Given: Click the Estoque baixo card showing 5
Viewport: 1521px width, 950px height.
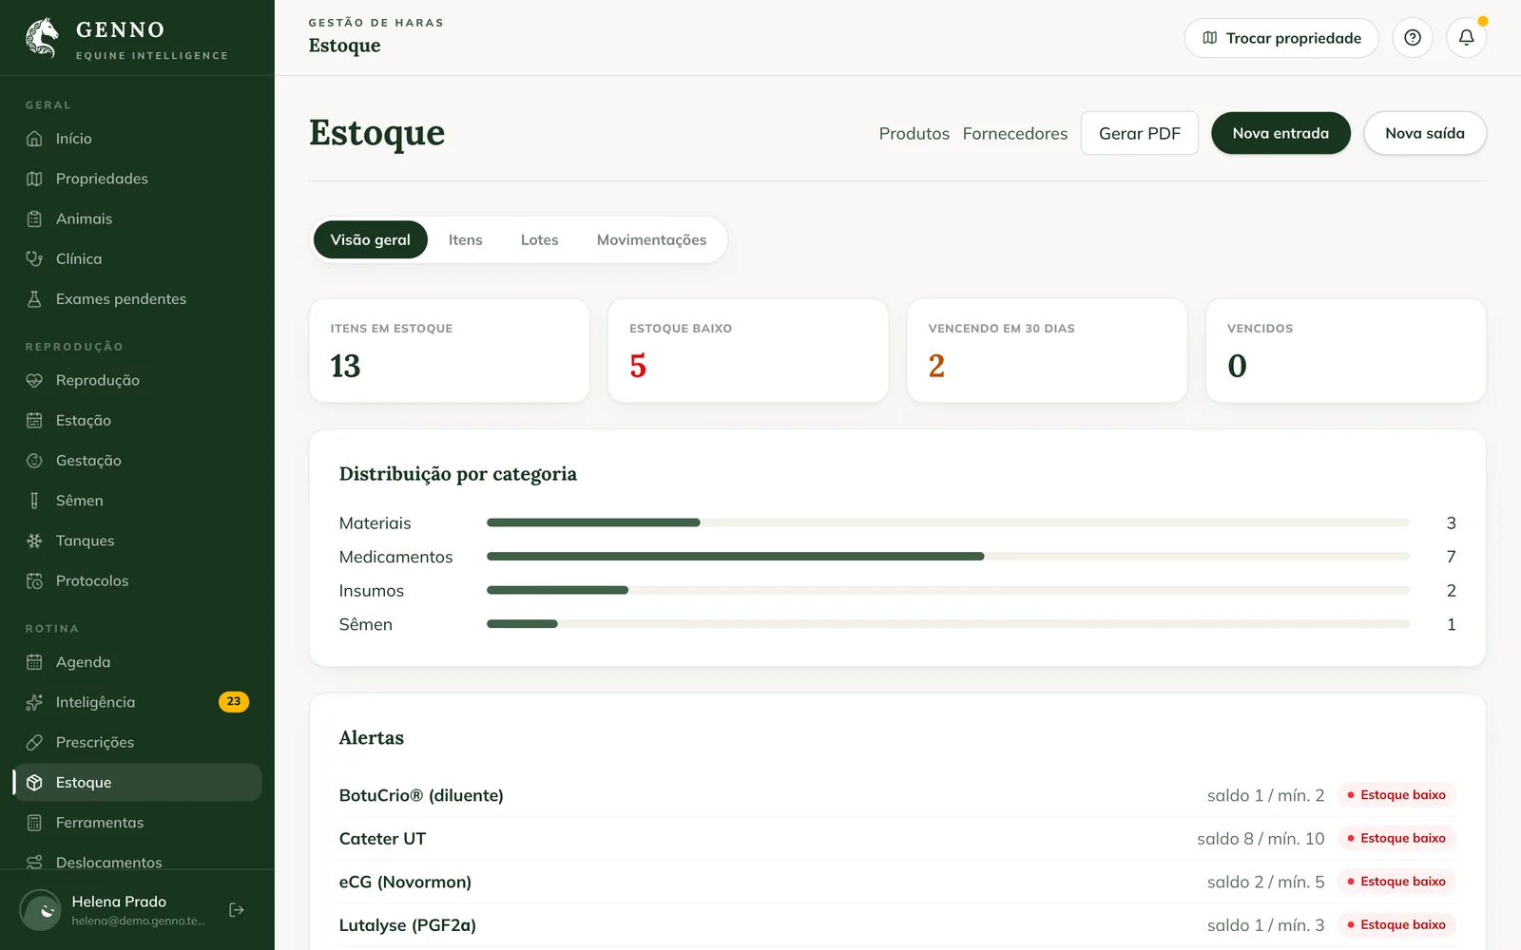Looking at the screenshot, I should [x=748, y=351].
